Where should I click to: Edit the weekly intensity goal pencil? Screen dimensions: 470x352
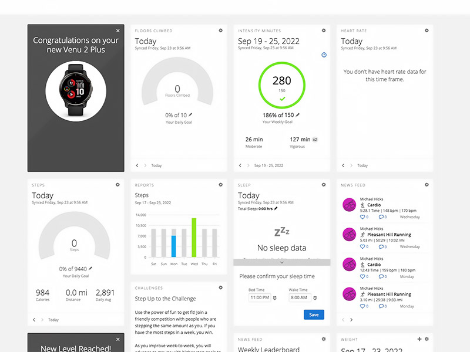297,114
